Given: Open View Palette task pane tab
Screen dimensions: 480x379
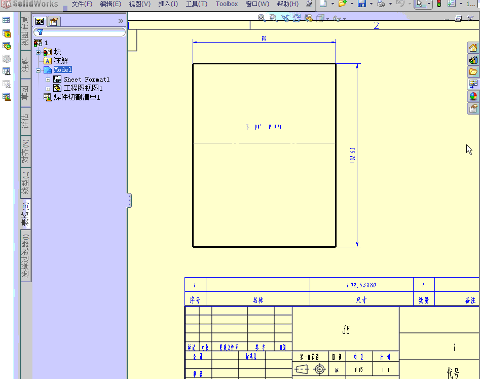Looking at the screenshot, I should pos(473,84).
